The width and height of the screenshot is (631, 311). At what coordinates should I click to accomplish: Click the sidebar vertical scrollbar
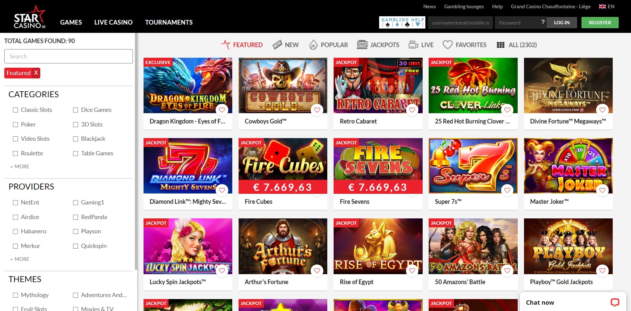coord(136,151)
